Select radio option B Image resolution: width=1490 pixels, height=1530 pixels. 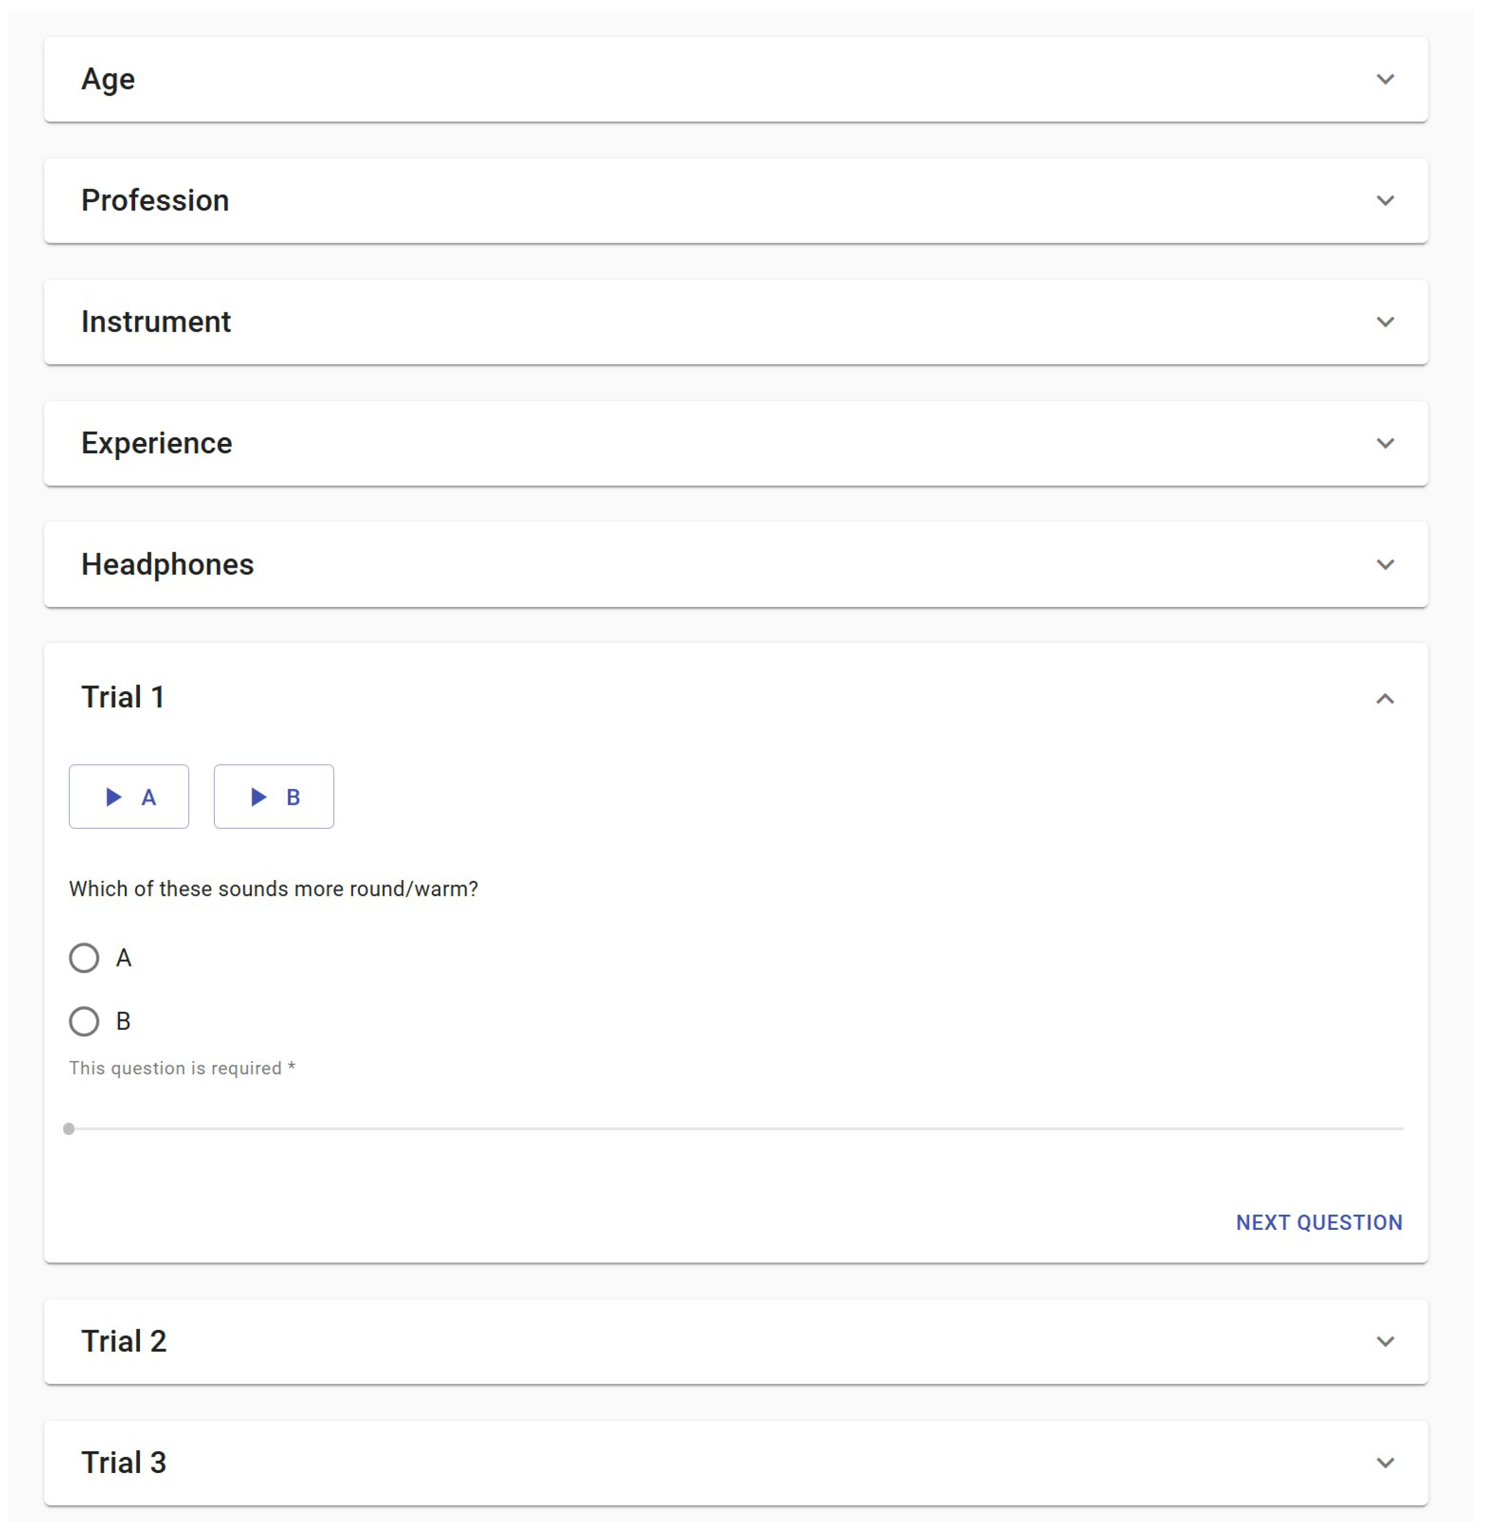pyautogui.click(x=84, y=1021)
